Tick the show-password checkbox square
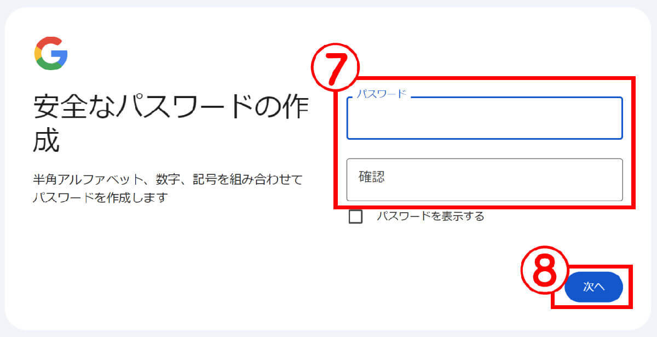657x337 pixels. coord(356,216)
